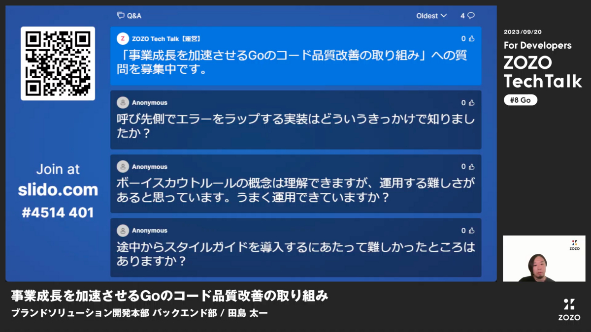
Task: Click the question text 途中からスタイルガイドを導入
Action: click(x=295, y=254)
